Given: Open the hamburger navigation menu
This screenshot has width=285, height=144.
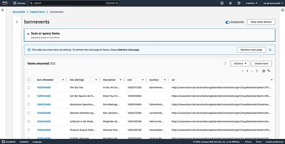Looking at the screenshot, I should [x=2, y=10].
